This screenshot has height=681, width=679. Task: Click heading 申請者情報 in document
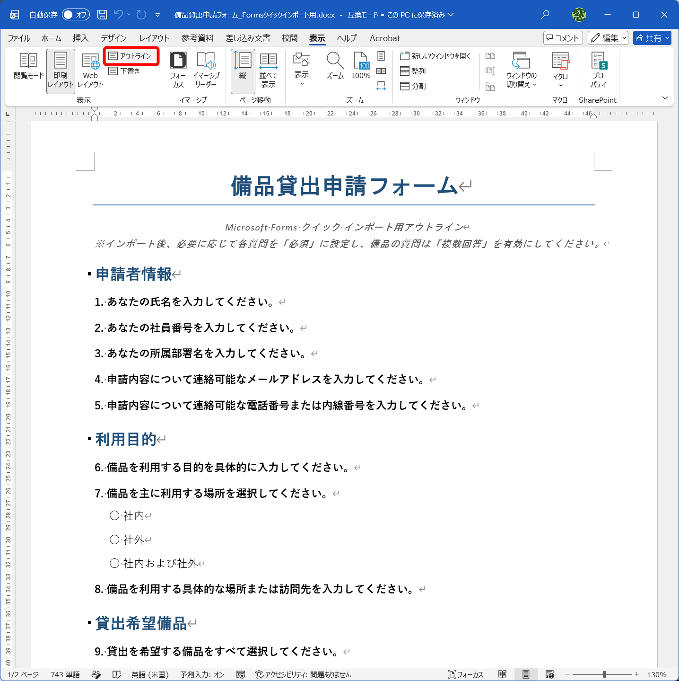pos(134,274)
